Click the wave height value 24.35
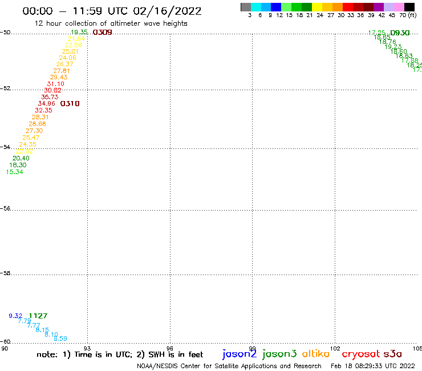The width and height of the screenshot is (422, 371). (28, 144)
